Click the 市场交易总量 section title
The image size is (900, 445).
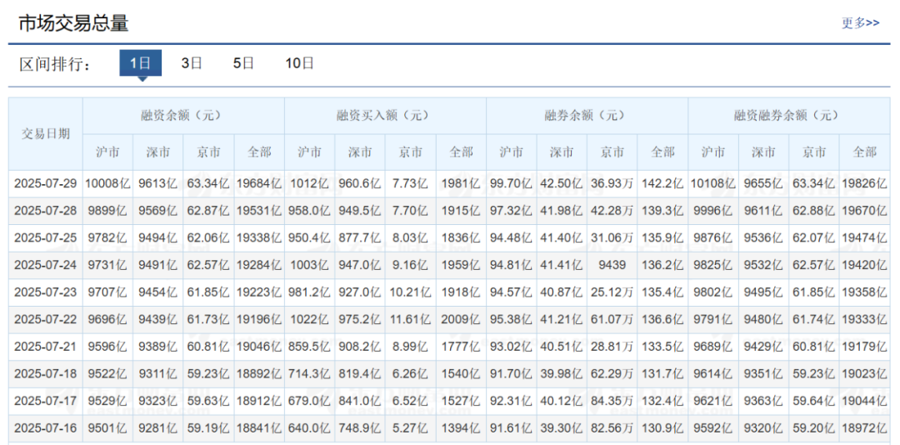74,23
